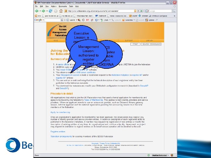Viewport: 211px width, 158px height.
Task: Click the AutoFill button in Google toolbar
Action: point(140,20)
